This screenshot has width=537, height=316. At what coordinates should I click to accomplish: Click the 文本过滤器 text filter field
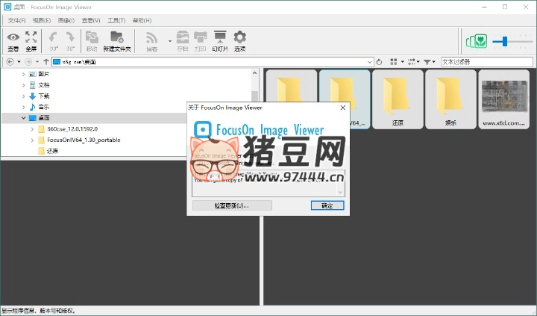485,62
